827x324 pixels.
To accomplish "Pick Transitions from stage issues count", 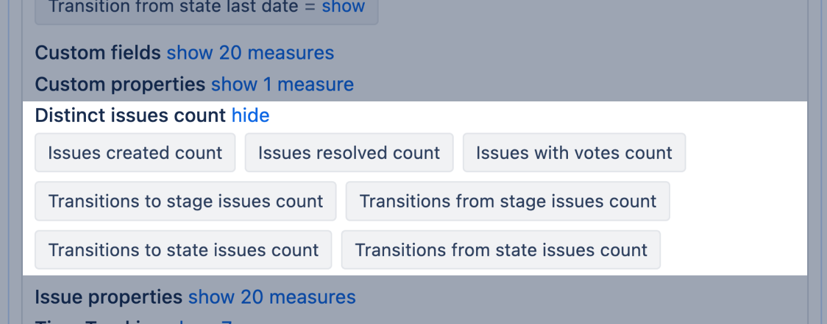I will click(x=508, y=201).
